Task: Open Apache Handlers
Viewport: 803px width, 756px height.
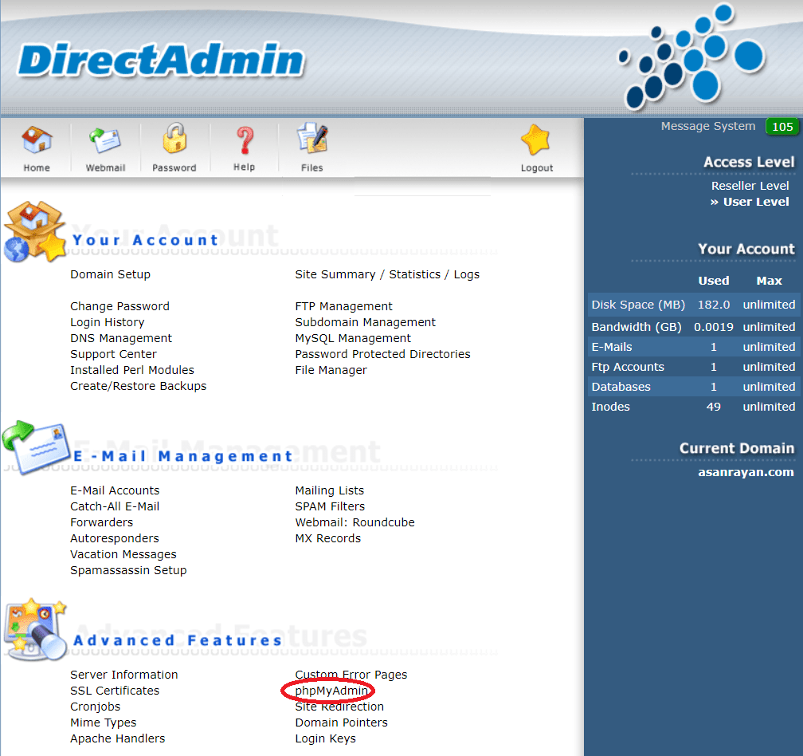Action: click(117, 738)
